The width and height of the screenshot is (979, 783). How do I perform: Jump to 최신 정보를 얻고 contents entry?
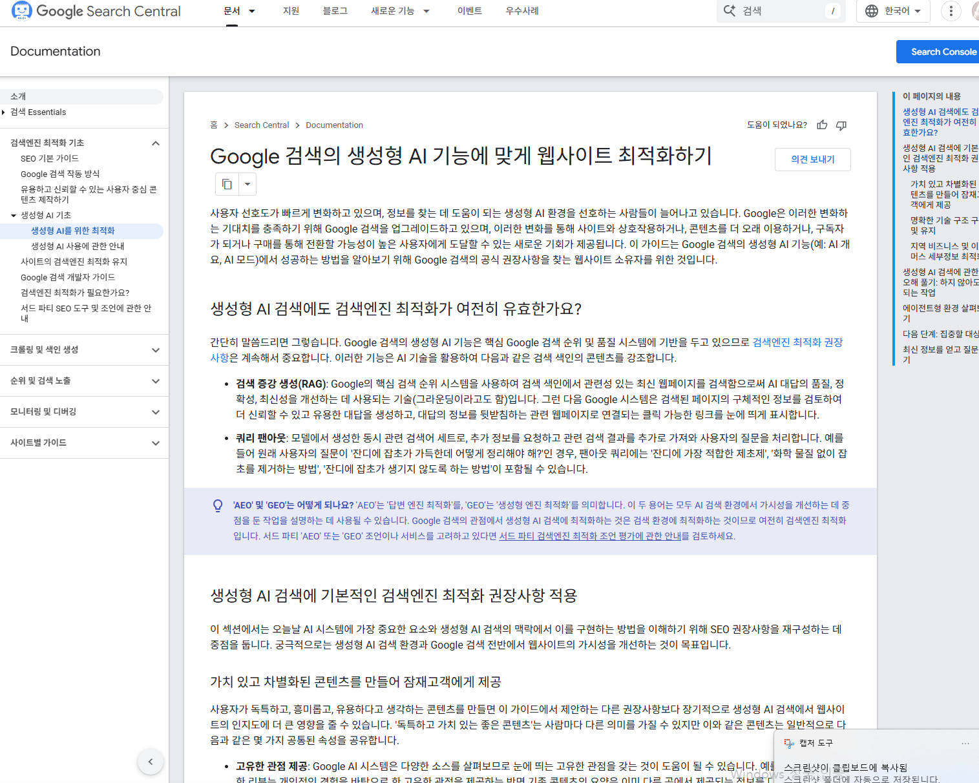click(x=940, y=355)
